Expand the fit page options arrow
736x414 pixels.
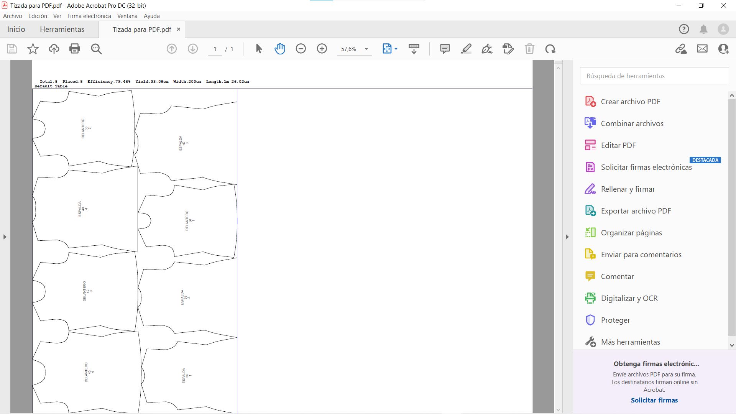pos(396,49)
